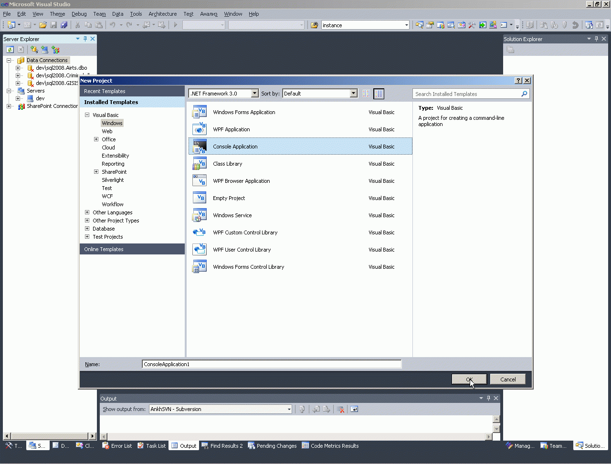Image resolution: width=611 pixels, height=464 pixels.
Task: Select the WPF Application template icon
Action: tap(199, 129)
